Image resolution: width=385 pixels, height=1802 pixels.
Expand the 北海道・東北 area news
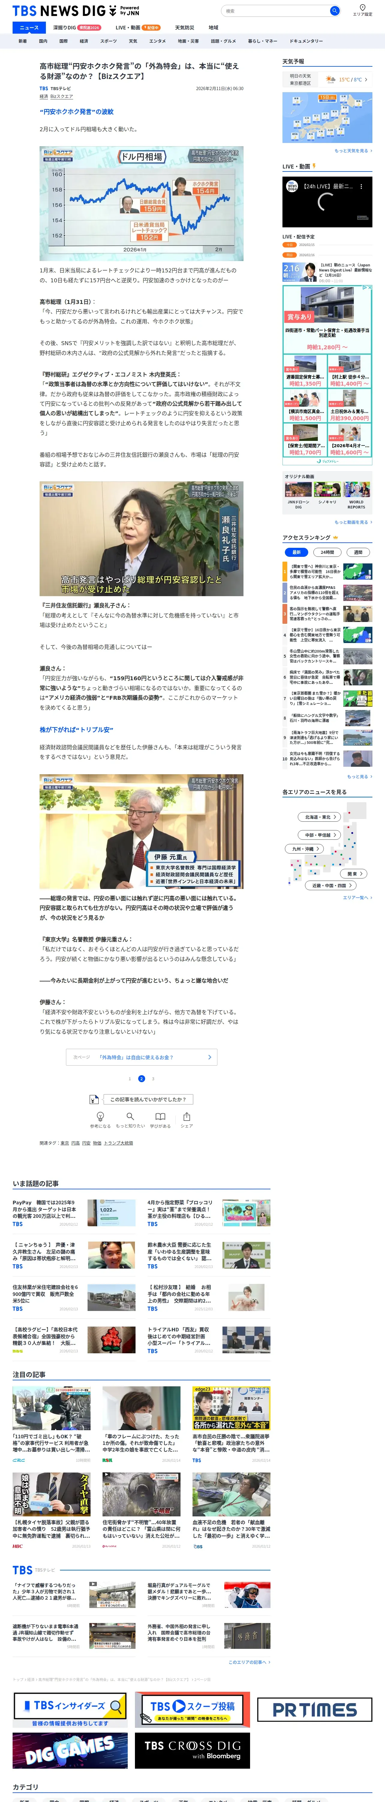pyautogui.click(x=320, y=817)
